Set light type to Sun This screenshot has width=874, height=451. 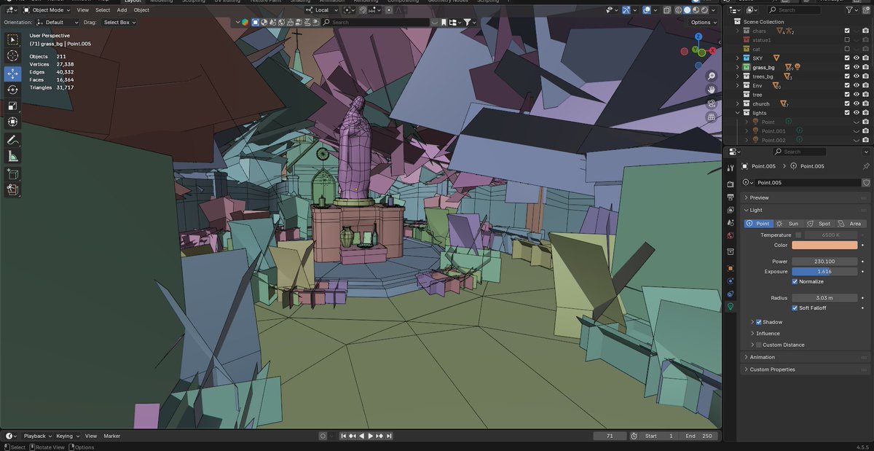click(x=789, y=224)
